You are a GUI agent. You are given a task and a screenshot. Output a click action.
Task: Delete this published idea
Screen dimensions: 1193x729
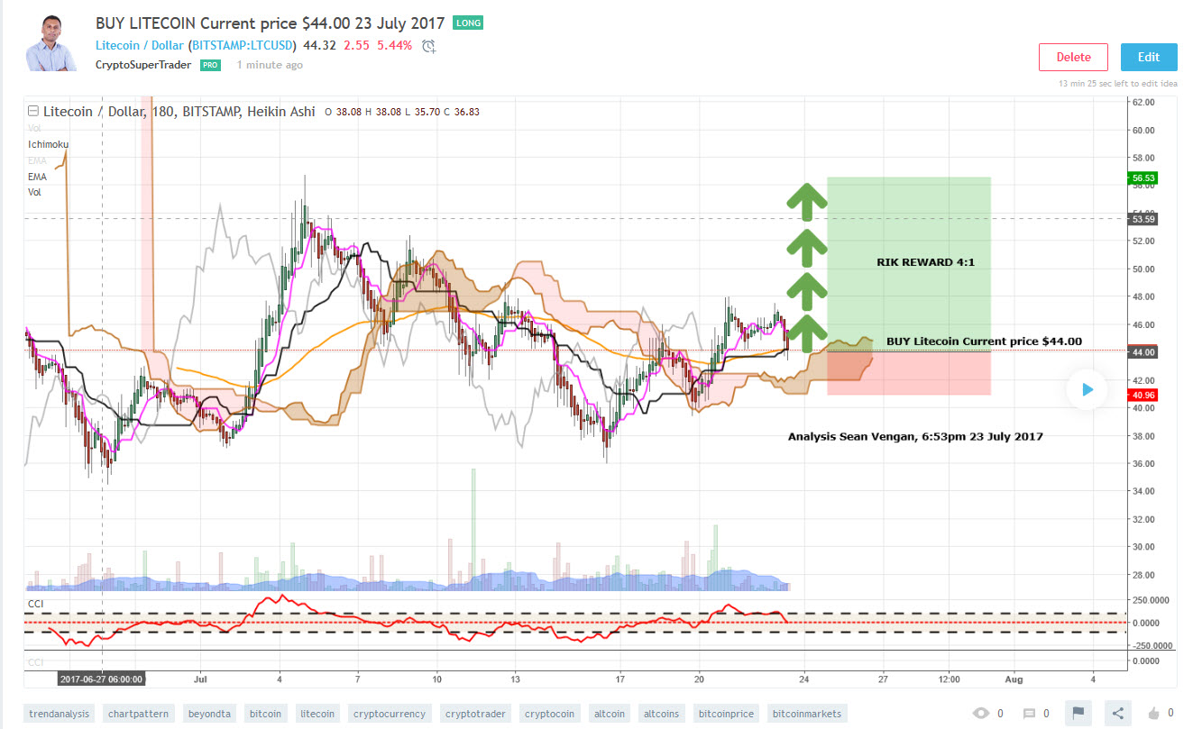click(1073, 57)
